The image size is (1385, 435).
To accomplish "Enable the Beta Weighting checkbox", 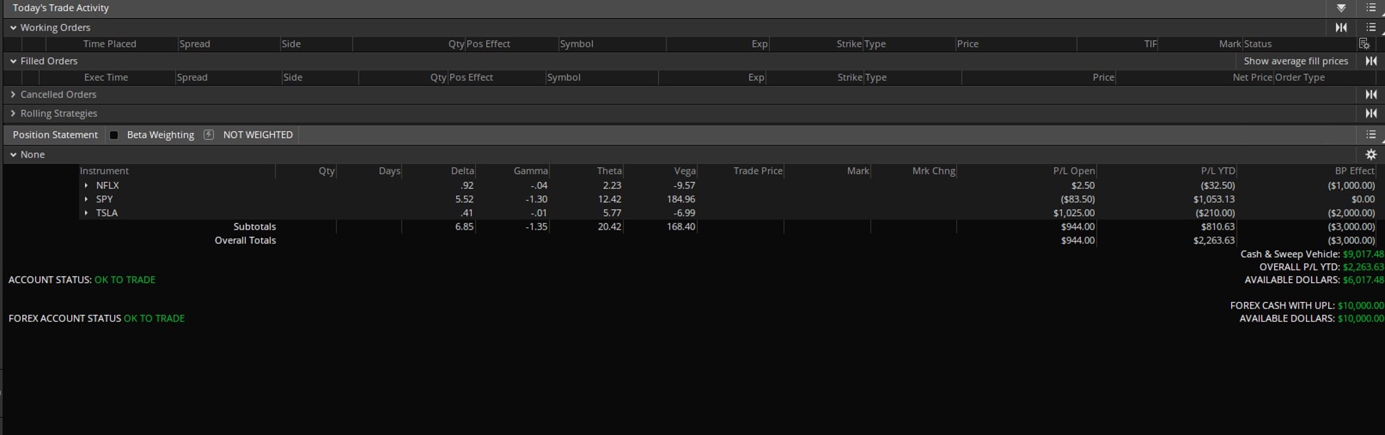I will click(114, 136).
